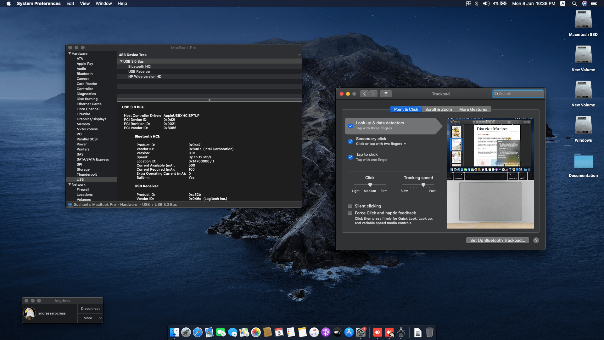Go back in System Preferences
The width and height of the screenshot is (604, 340).
coord(364,94)
